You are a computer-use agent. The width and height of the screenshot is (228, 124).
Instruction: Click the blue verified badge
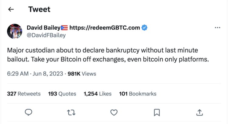click(x=145, y=28)
